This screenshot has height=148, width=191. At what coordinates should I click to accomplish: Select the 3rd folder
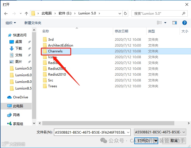[51, 39]
